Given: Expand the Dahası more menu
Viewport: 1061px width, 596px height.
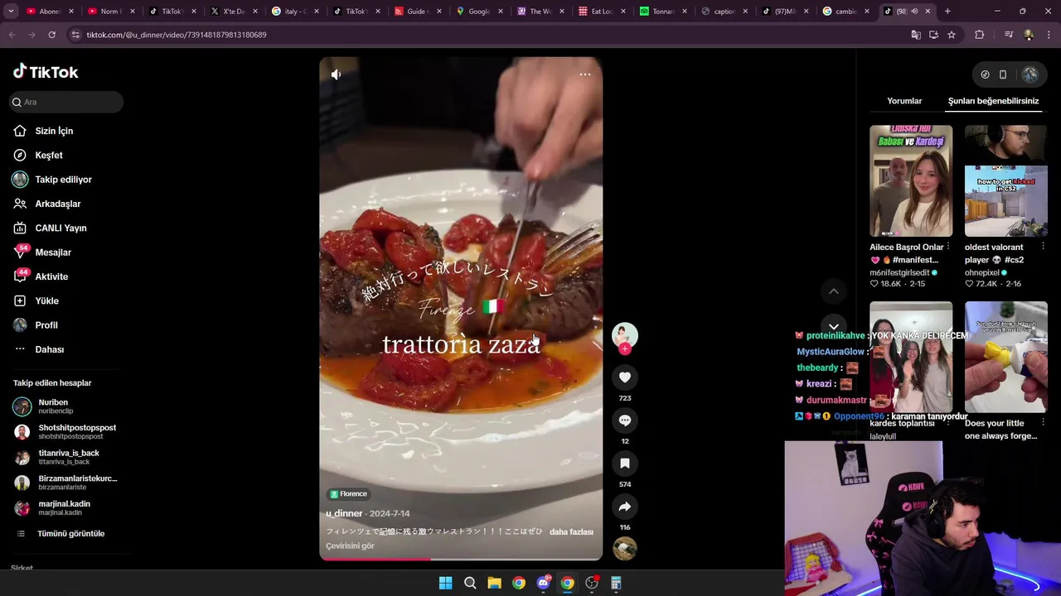Looking at the screenshot, I should click(x=49, y=349).
